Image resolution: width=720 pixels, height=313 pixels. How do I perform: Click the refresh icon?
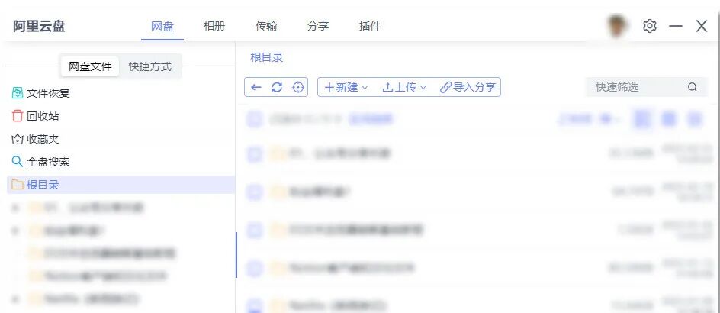tap(277, 87)
